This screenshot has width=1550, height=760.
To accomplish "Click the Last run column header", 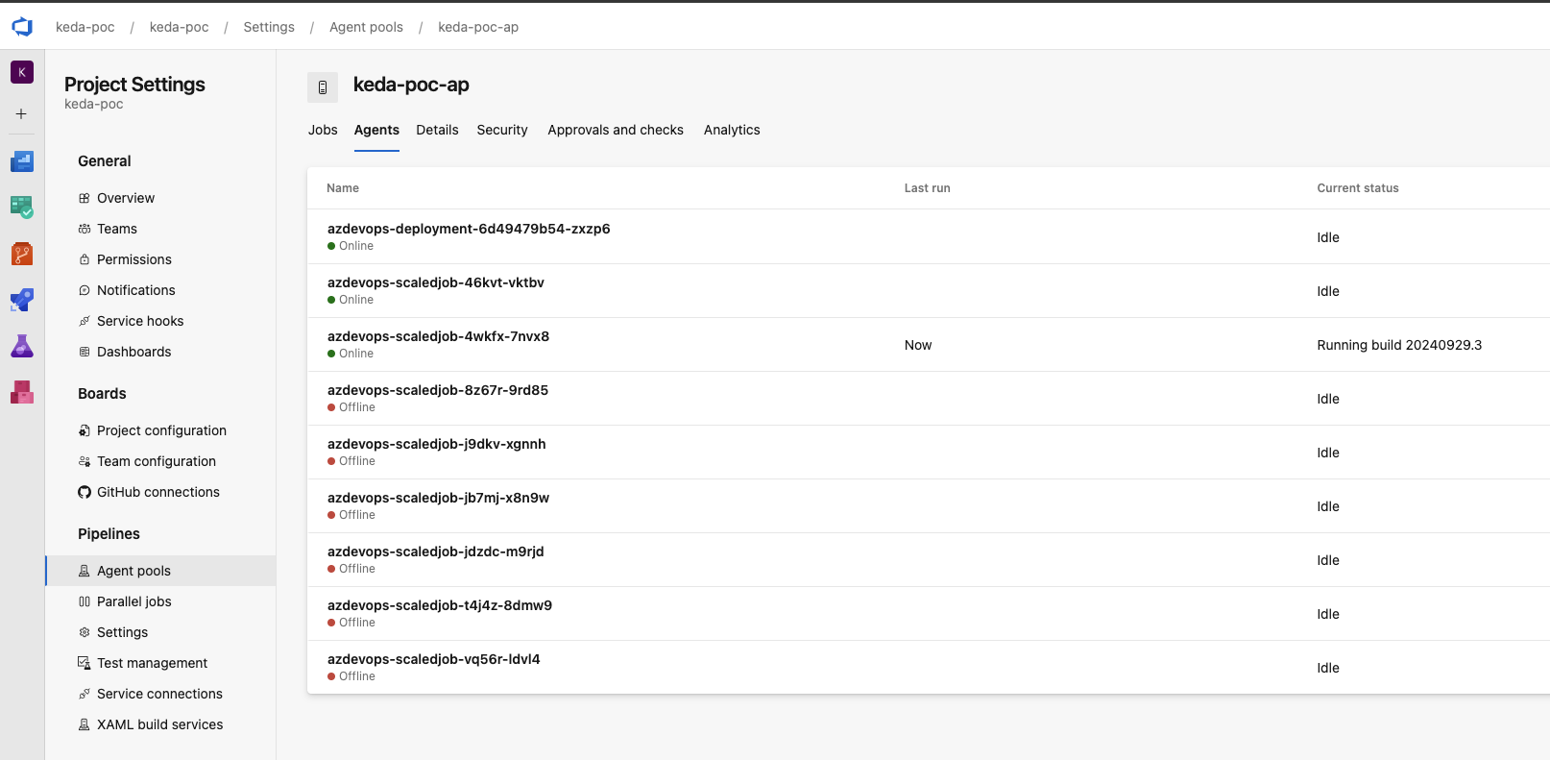I will (927, 188).
